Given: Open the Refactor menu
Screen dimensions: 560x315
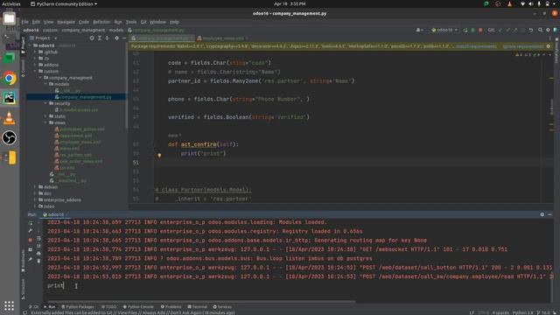Looking at the screenshot, I should (x=101, y=22).
